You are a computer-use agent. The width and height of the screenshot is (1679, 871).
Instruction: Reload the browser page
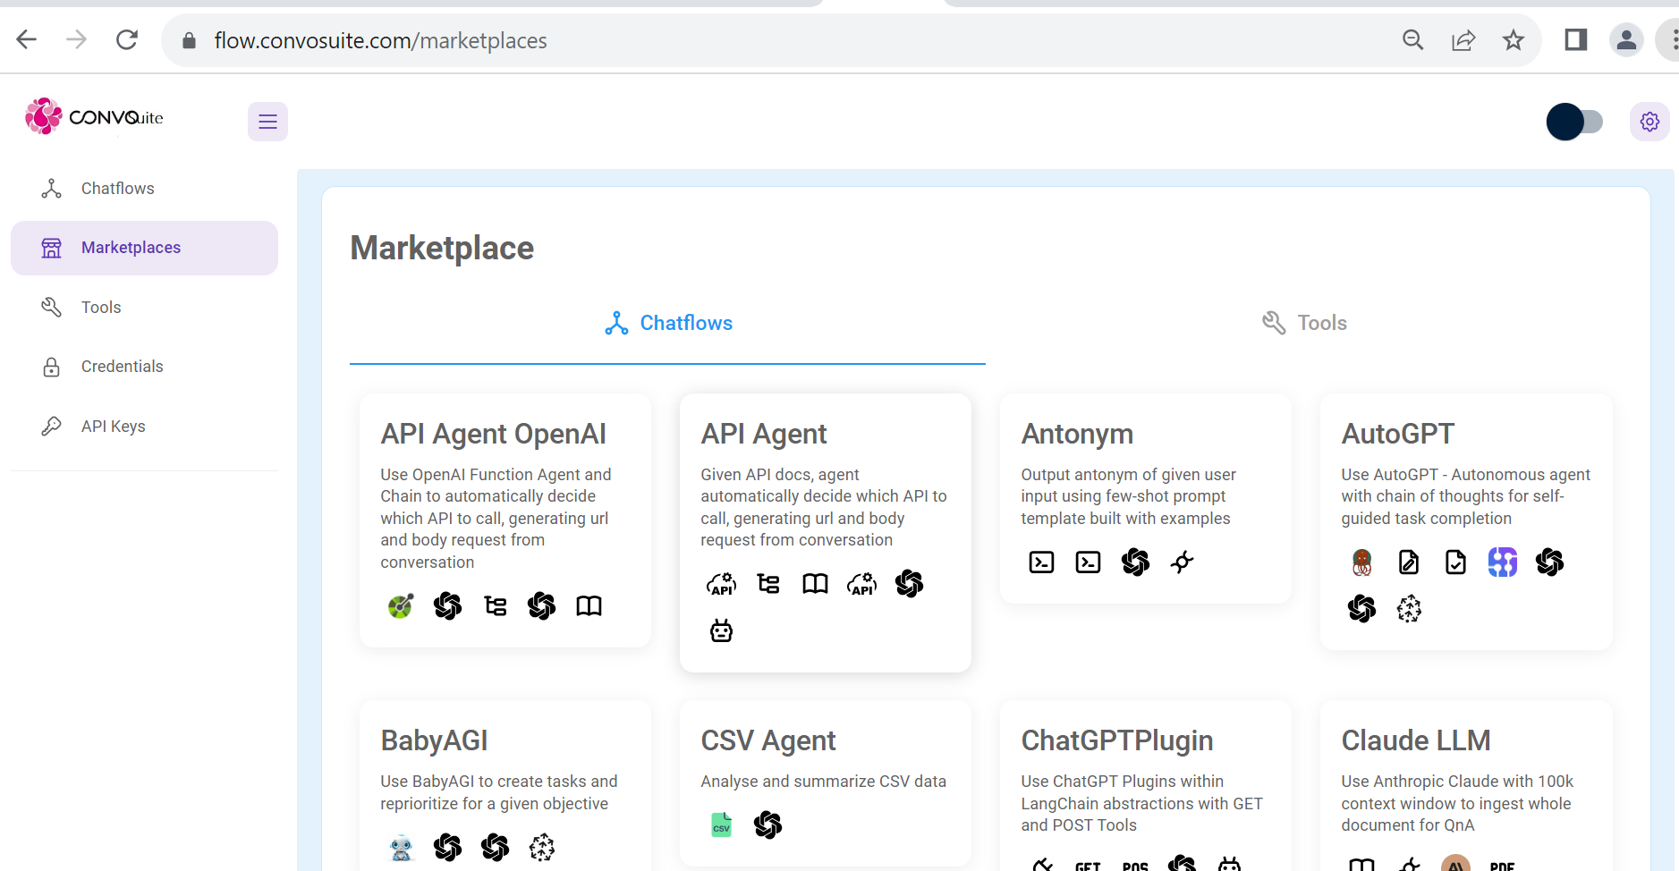click(x=127, y=39)
